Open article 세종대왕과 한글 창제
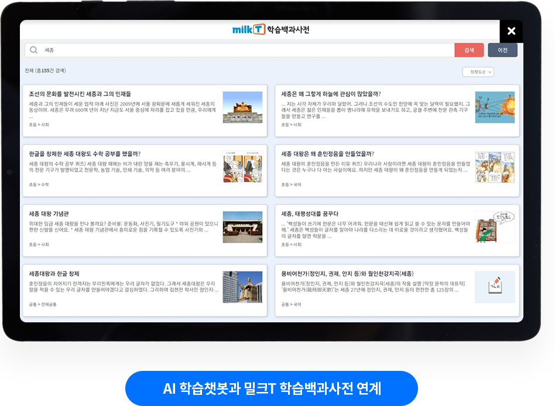 [54, 274]
